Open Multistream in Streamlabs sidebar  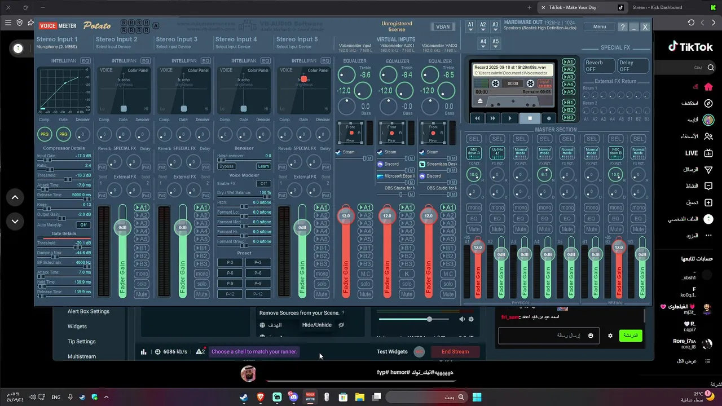82,356
